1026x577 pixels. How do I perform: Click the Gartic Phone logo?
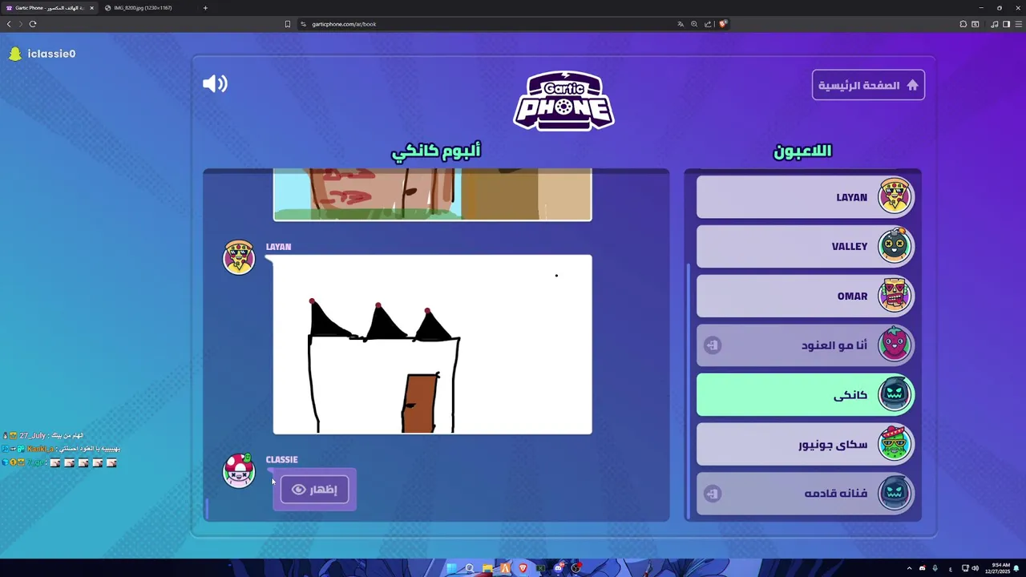click(563, 100)
